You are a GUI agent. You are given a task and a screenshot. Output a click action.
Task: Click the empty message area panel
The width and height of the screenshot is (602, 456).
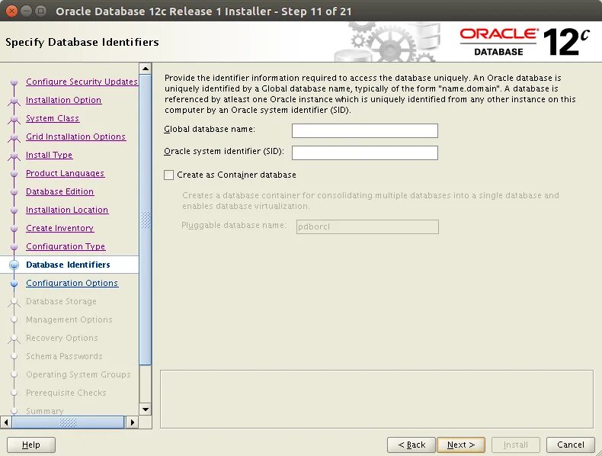pos(376,399)
